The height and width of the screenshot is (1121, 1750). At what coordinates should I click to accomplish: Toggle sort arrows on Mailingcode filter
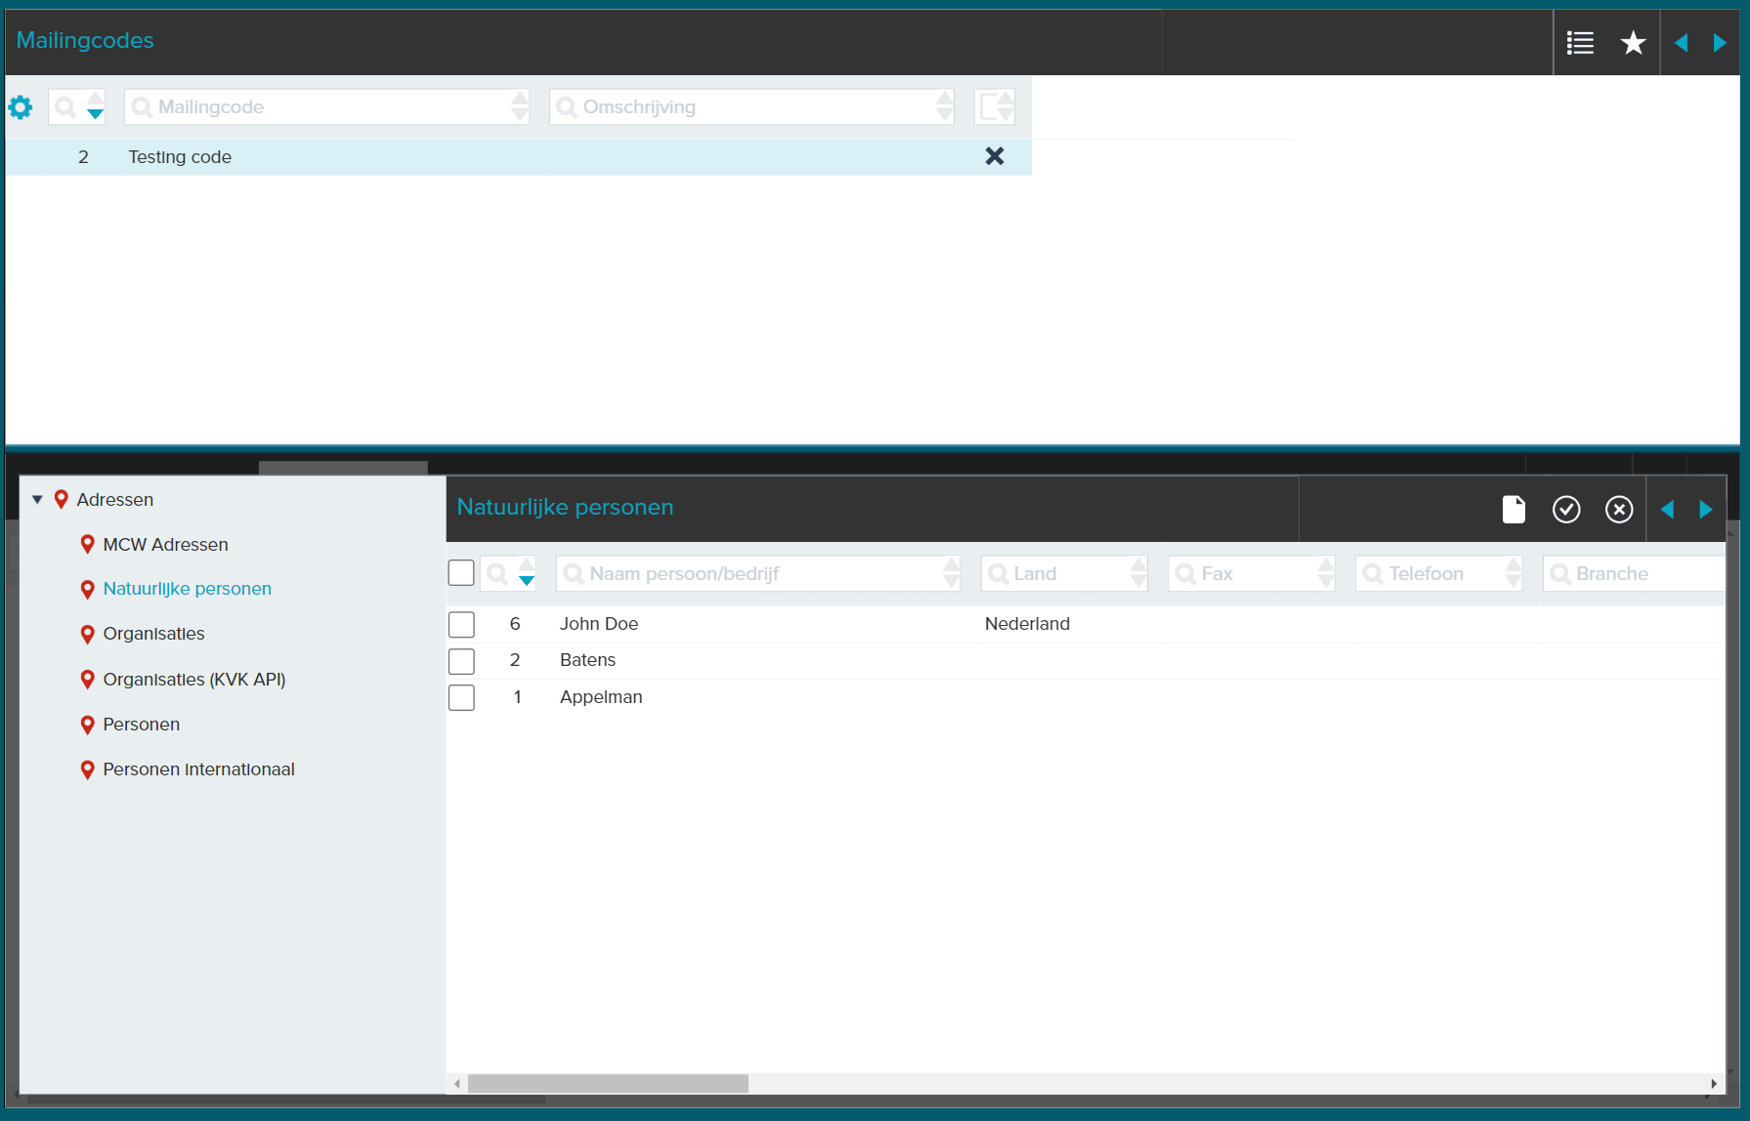(x=520, y=106)
